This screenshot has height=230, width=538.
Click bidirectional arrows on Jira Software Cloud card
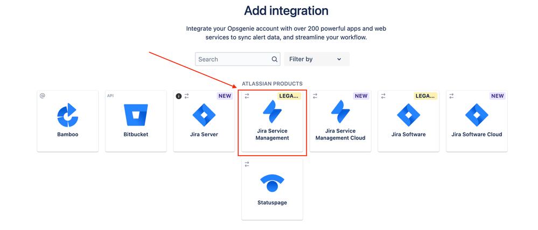(x=451, y=96)
